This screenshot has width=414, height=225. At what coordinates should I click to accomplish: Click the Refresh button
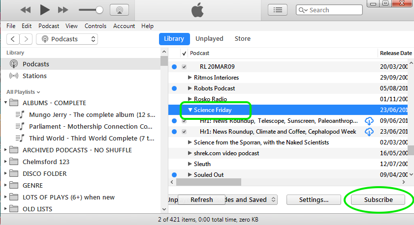(x=201, y=200)
